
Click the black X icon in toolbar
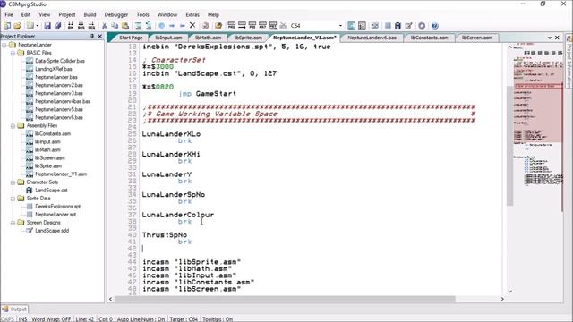[192, 26]
